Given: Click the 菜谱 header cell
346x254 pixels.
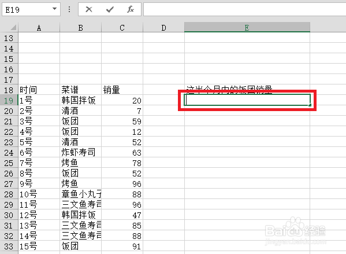Looking at the screenshot, I should click(80, 90).
